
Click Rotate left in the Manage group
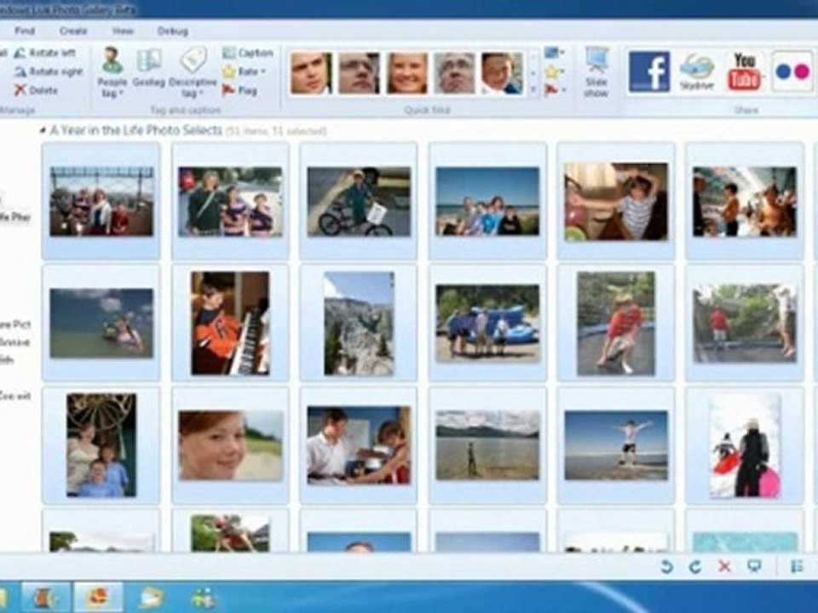[x=45, y=53]
